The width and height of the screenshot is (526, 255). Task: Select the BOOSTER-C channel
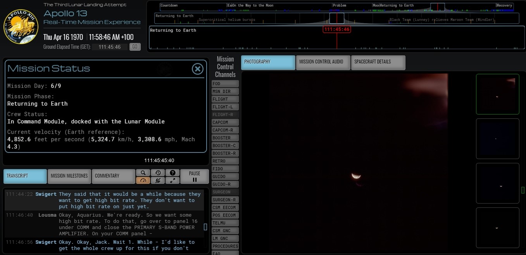225,145
